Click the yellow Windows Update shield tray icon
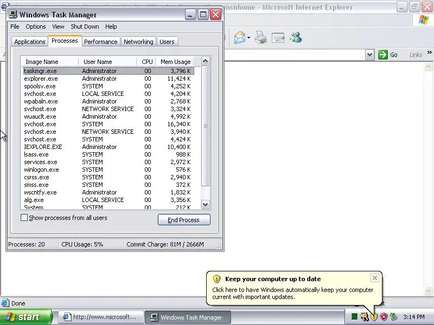The height and width of the screenshot is (325, 434). (374, 317)
